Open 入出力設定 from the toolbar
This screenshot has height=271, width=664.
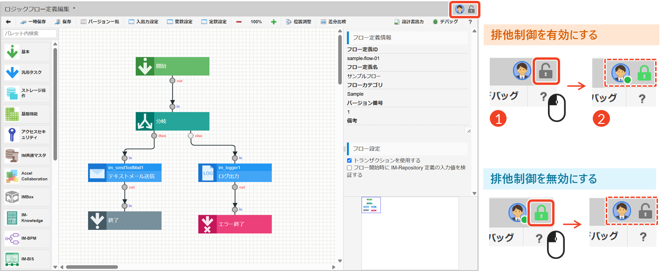point(144,22)
